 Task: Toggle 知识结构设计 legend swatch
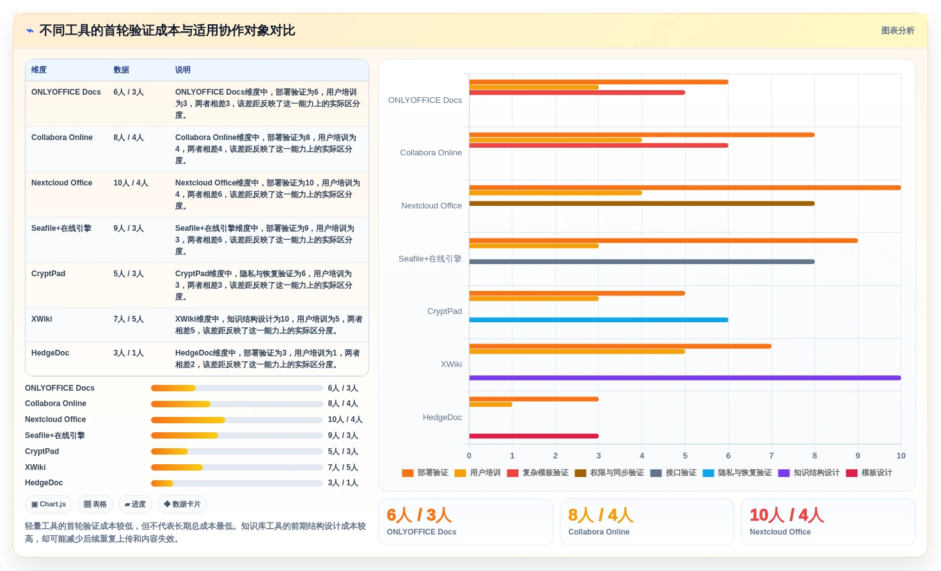784,473
